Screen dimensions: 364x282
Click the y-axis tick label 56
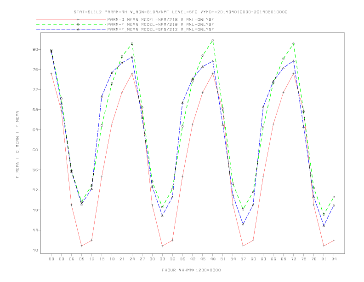pyautogui.click(x=35, y=170)
